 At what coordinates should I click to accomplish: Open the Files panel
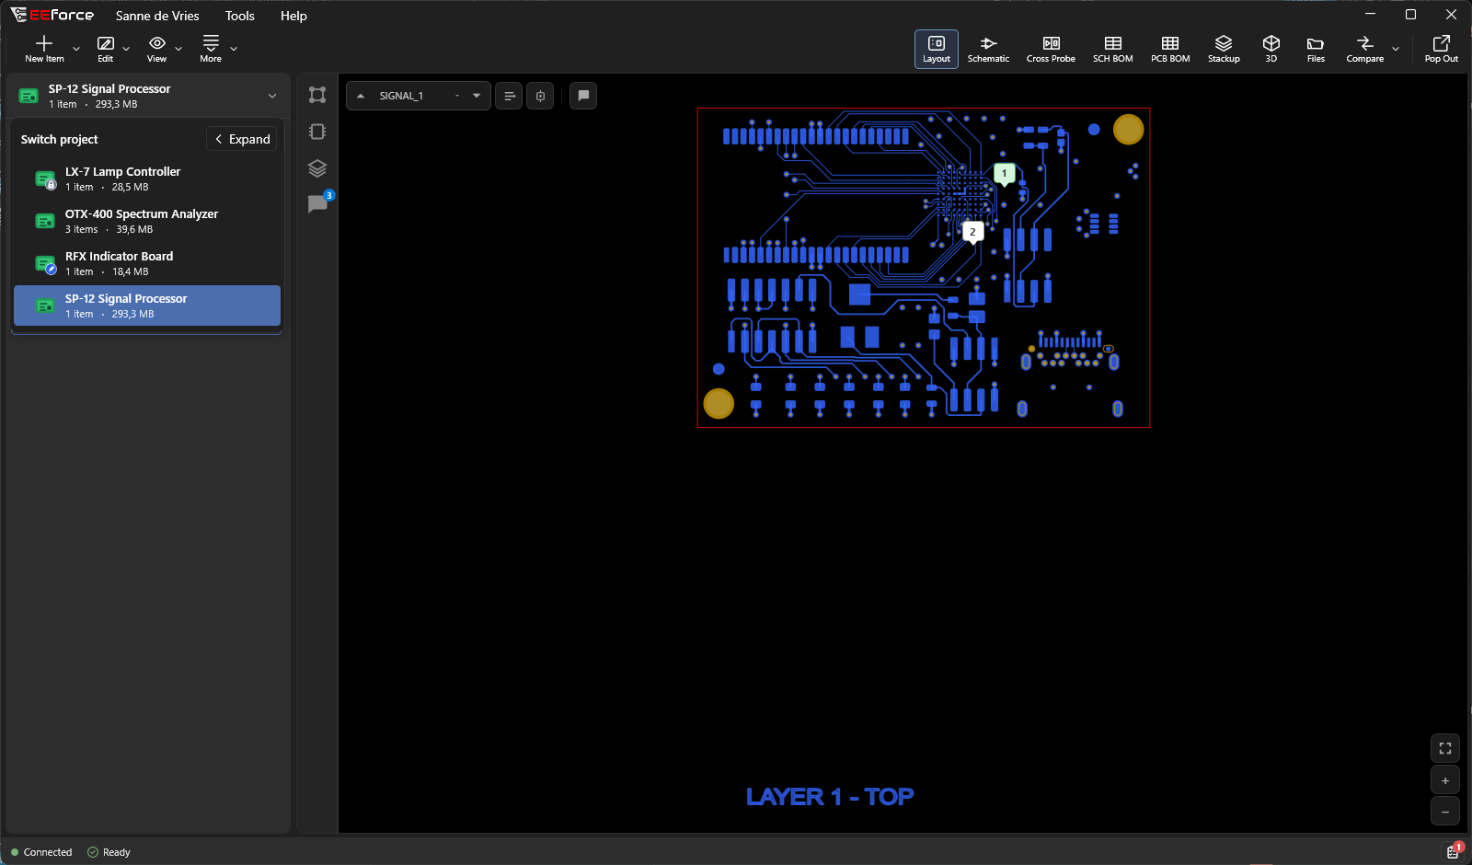tap(1316, 49)
